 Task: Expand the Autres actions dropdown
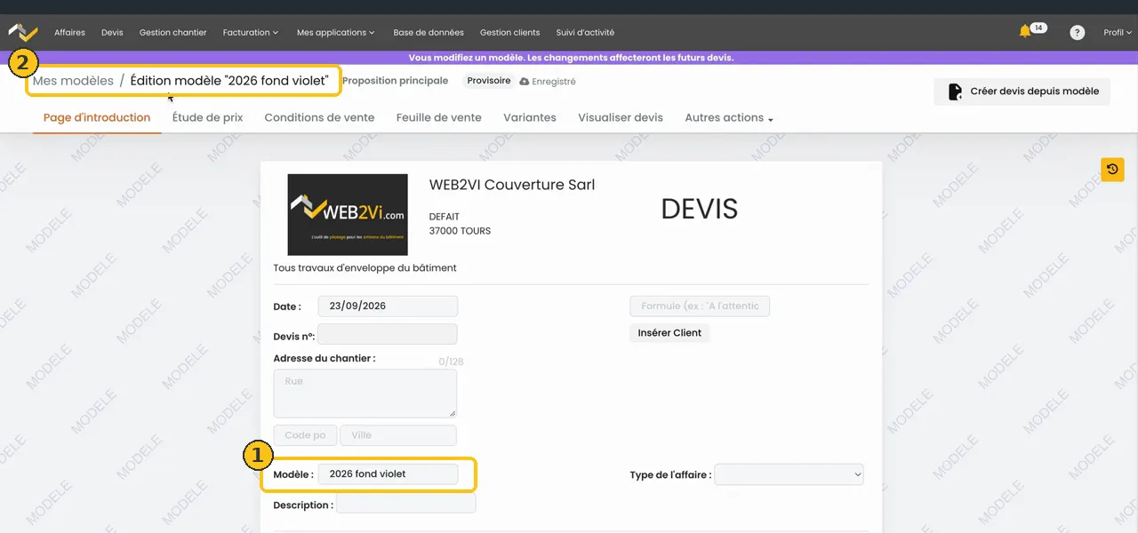(x=729, y=117)
